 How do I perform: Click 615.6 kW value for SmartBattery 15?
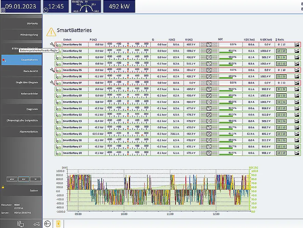[x=98, y=134]
